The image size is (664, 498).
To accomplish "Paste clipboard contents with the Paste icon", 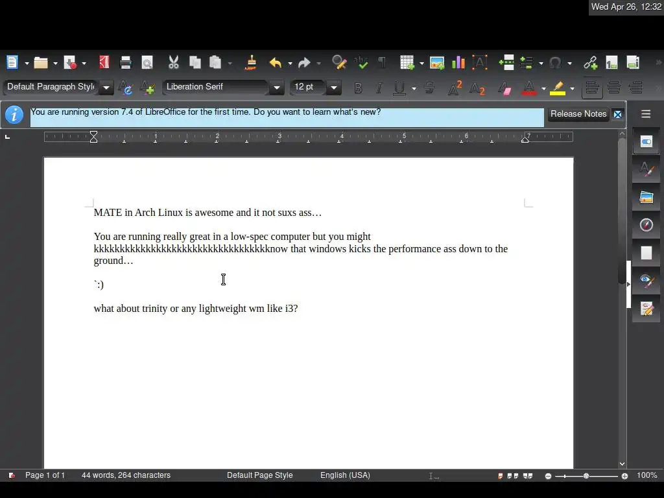I will click(215, 63).
